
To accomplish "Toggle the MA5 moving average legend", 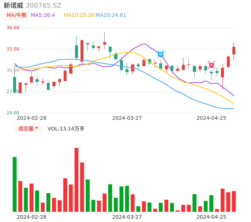I will (x=43, y=15).
